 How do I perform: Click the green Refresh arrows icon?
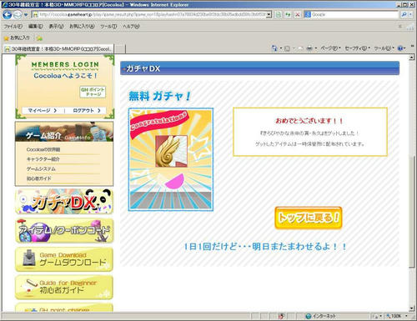[288, 14]
